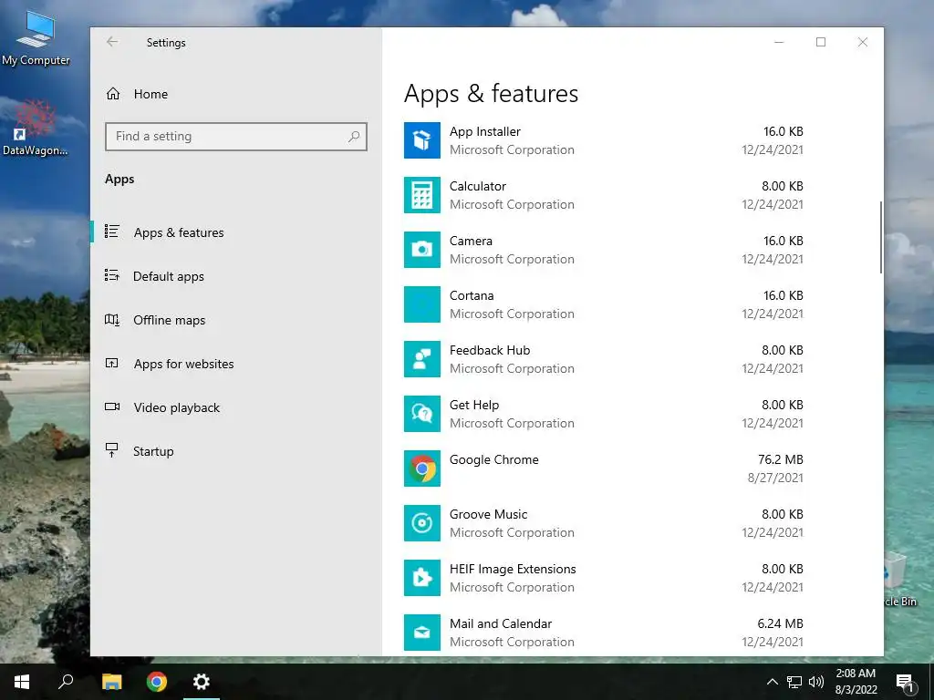Launch Google Chrome from the taskbar

point(157,682)
